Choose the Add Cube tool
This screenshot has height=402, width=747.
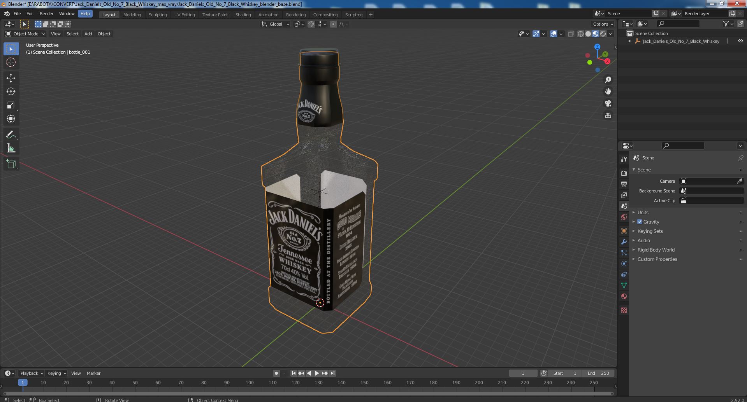(x=11, y=164)
